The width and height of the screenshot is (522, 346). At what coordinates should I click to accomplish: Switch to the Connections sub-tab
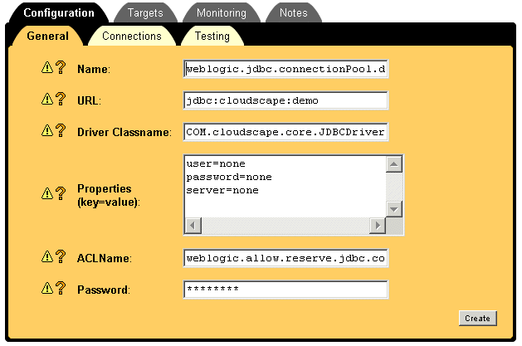pos(132,36)
